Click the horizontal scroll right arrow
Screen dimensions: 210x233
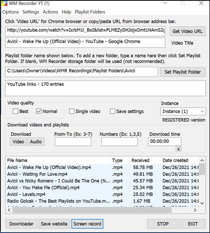195,210
